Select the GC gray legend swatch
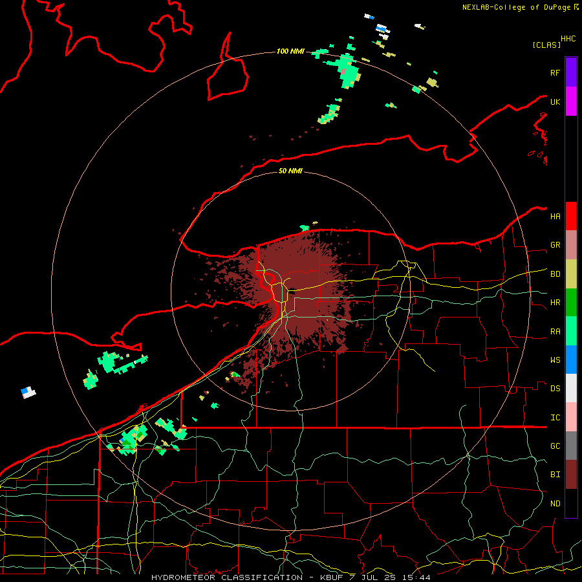 pyautogui.click(x=571, y=446)
